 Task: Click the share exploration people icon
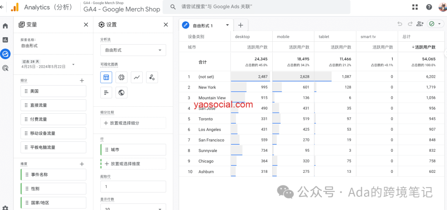pos(420,24)
